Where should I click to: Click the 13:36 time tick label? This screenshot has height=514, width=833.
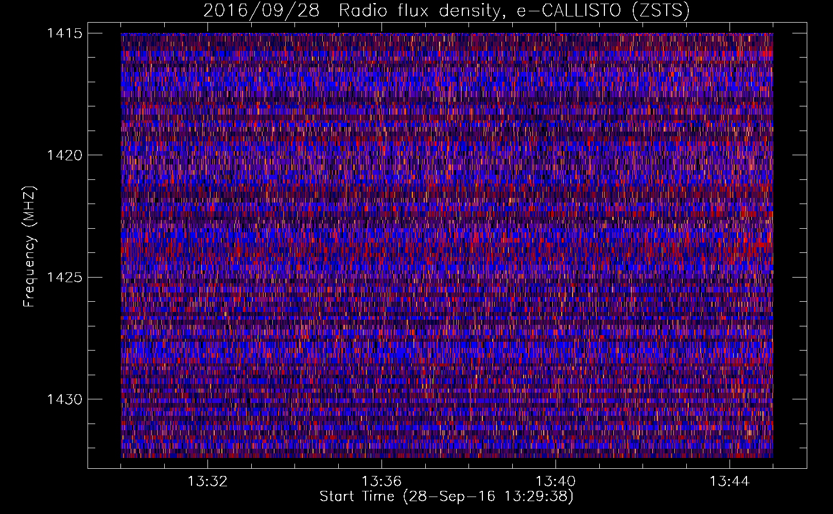381,482
